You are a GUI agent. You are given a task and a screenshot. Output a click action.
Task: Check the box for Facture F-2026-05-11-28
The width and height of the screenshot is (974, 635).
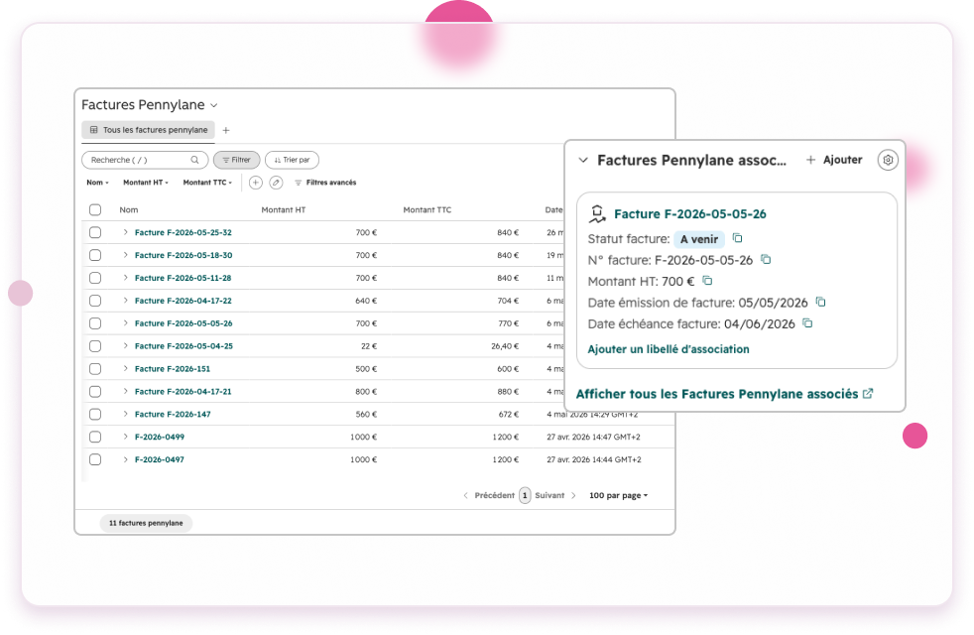tap(95, 278)
